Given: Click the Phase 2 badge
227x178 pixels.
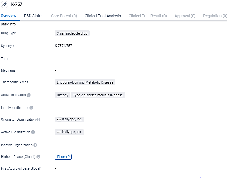Looking at the screenshot, I should [x=63, y=157].
